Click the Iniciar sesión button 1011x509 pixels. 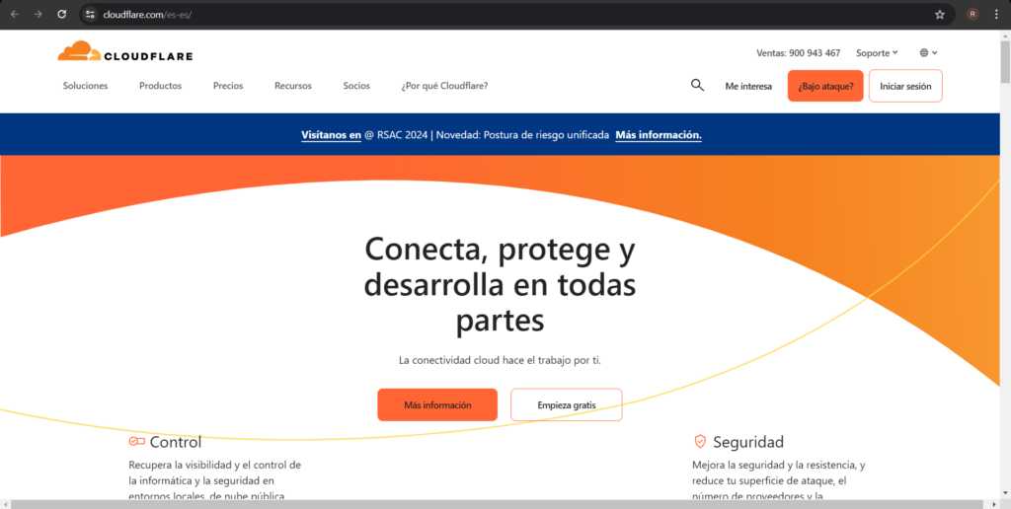pos(905,86)
